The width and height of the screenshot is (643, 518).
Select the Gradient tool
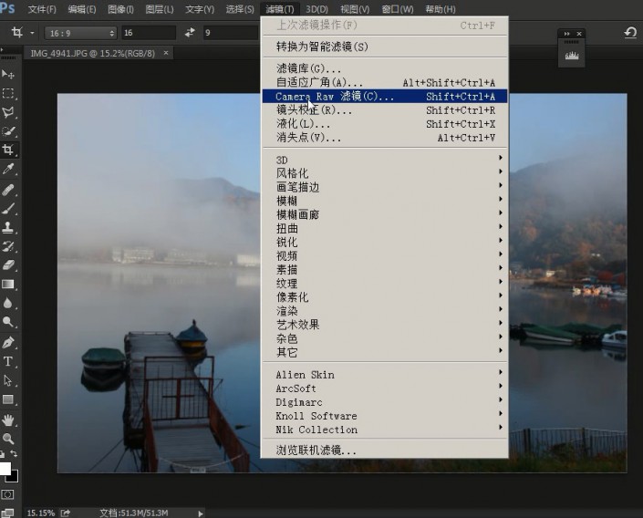point(8,284)
